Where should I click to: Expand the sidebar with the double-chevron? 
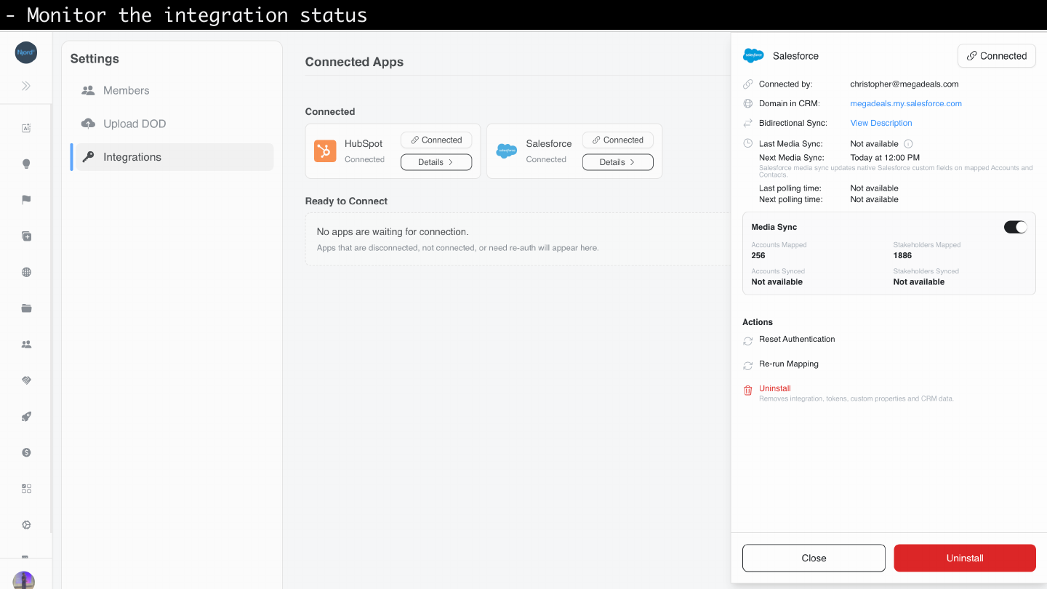click(x=26, y=86)
